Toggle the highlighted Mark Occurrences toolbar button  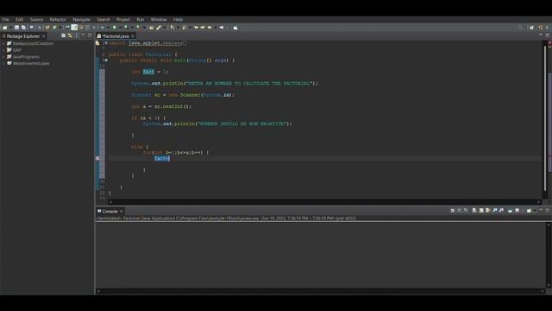pyautogui.click(x=74, y=28)
